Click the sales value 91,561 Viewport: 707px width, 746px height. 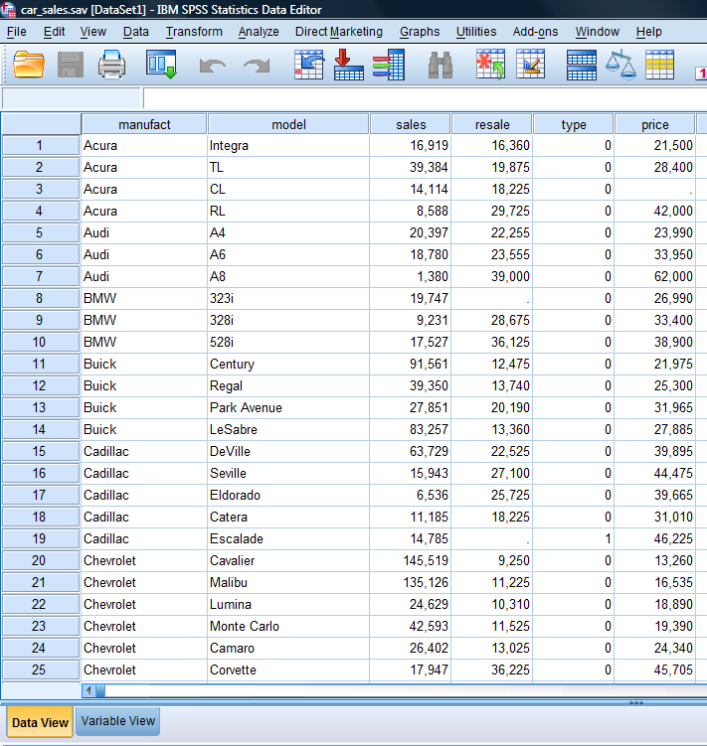coord(411,364)
